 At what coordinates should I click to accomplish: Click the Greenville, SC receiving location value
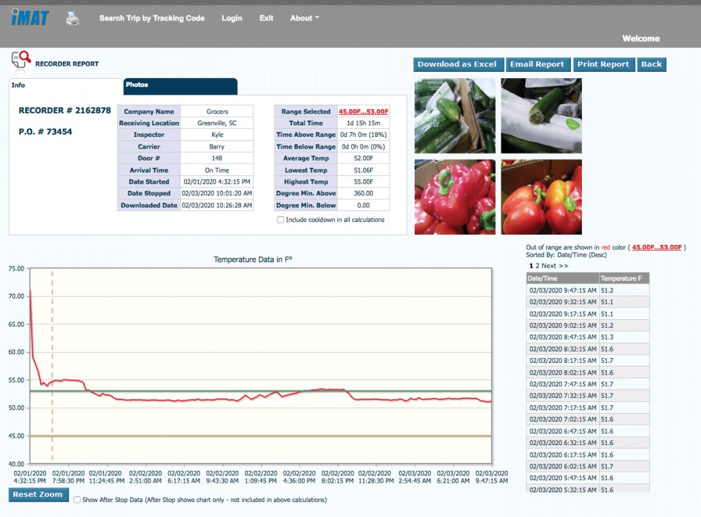[217, 123]
